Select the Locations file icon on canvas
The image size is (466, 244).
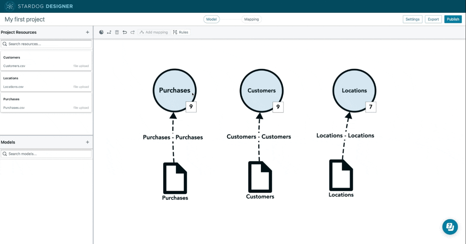341,175
